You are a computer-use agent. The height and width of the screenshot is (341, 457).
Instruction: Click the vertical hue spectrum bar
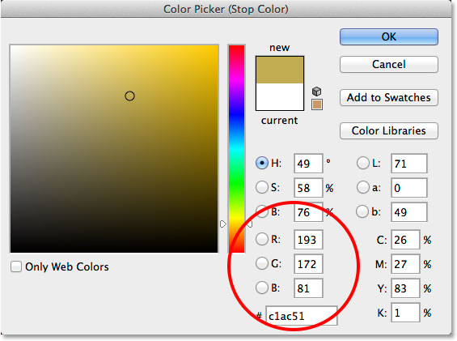(236, 148)
